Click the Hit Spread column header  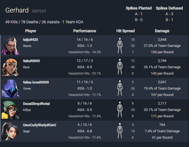[125, 31]
